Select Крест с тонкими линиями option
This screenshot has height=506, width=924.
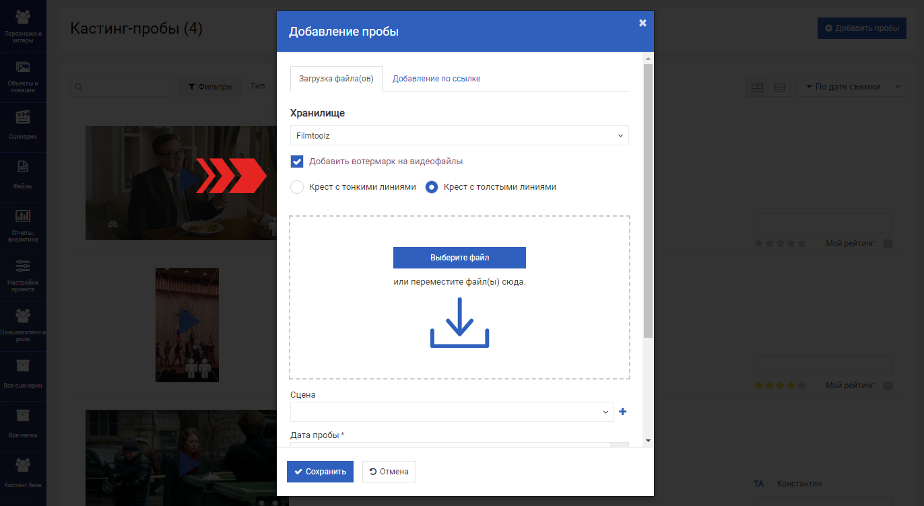click(x=297, y=187)
